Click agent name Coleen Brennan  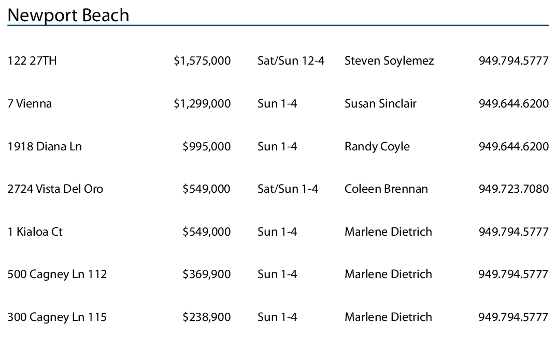(x=386, y=189)
